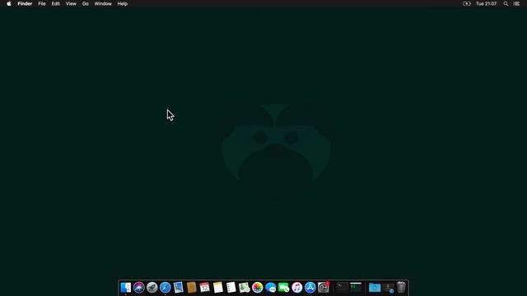The height and width of the screenshot is (296, 527).
Task: Open System Preferences with red badge
Action: pyautogui.click(x=324, y=288)
